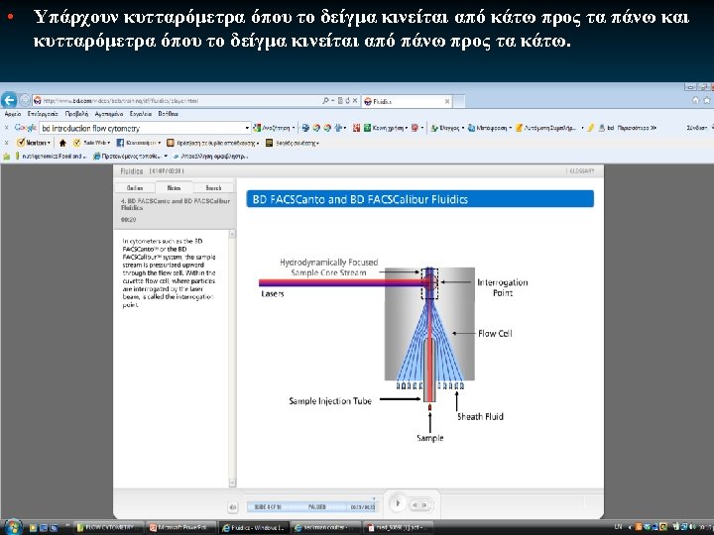Open the Norton identity cards dropdown
The height and width of the screenshot is (535, 714).
(293, 143)
